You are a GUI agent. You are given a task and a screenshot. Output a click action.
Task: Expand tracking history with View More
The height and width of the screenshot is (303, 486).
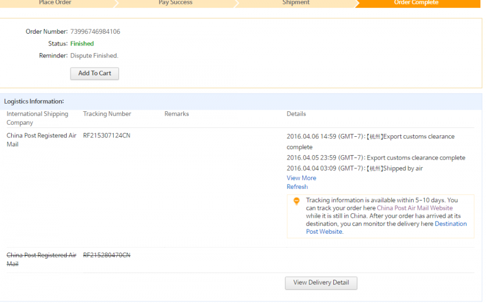(301, 178)
